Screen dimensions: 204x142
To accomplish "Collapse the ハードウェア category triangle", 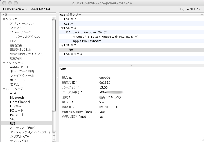I will point(4,89).
